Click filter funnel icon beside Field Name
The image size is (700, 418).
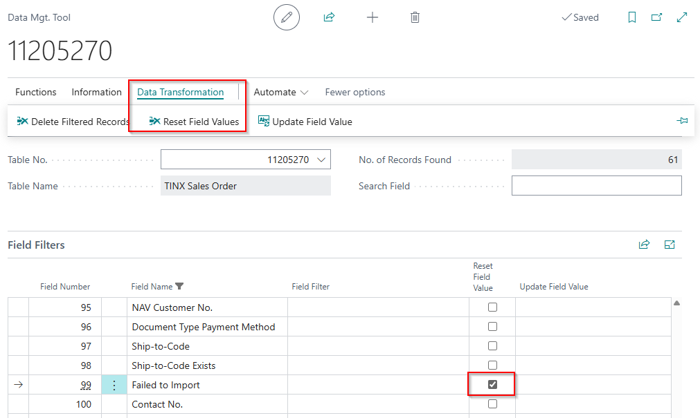(x=179, y=286)
